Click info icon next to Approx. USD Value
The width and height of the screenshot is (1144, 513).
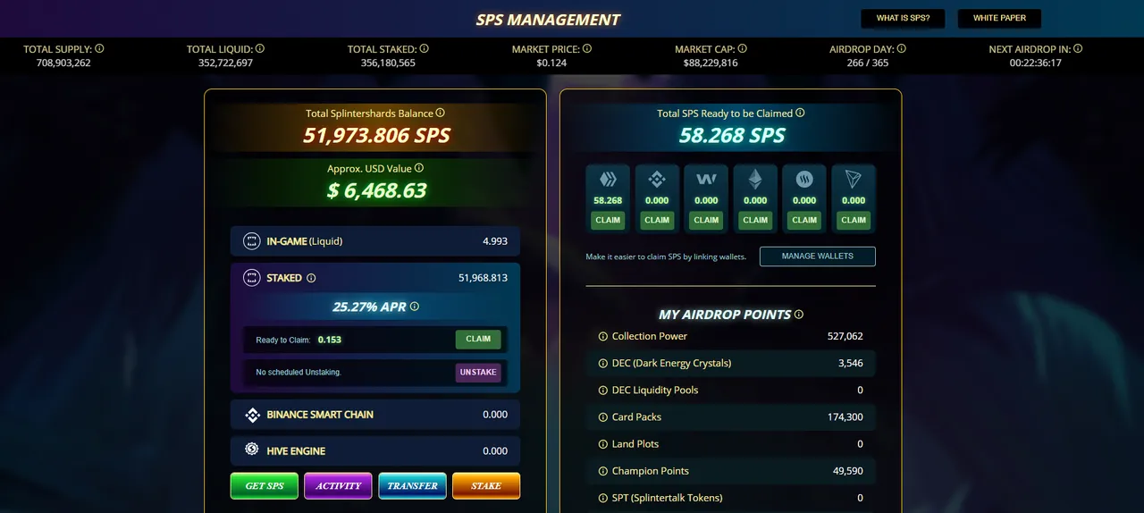point(419,168)
